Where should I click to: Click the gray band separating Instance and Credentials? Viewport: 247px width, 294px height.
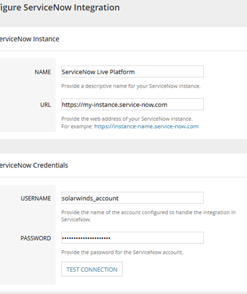124,146
